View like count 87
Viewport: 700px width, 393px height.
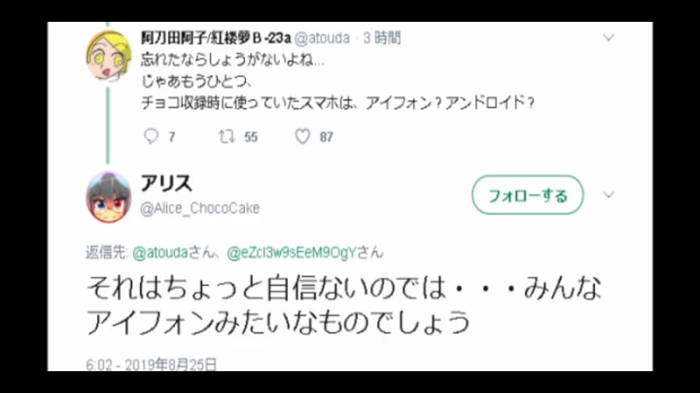click(x=327, y=137)
